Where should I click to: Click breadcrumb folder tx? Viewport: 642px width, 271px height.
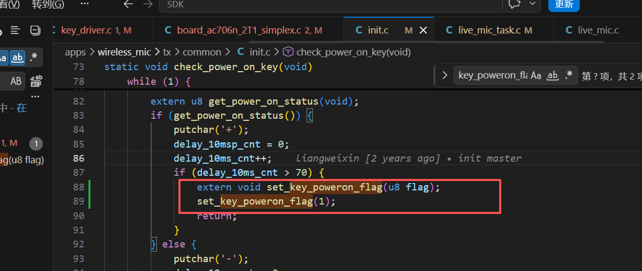tap(167, 52)
